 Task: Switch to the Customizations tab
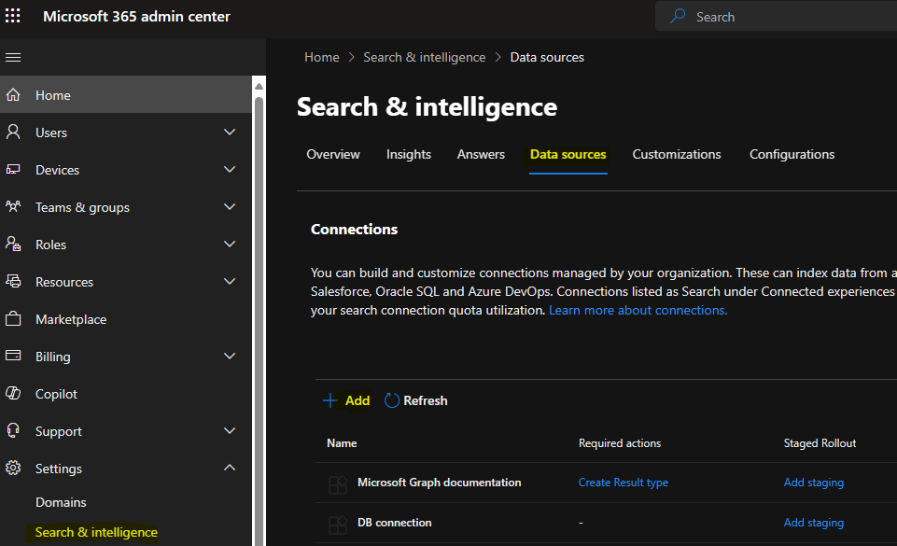pyautogui.click(x=676, y=154)
